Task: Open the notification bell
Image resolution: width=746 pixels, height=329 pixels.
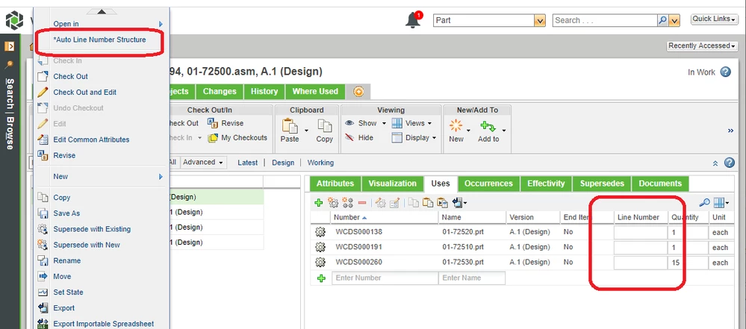Action: click(414, 20)
